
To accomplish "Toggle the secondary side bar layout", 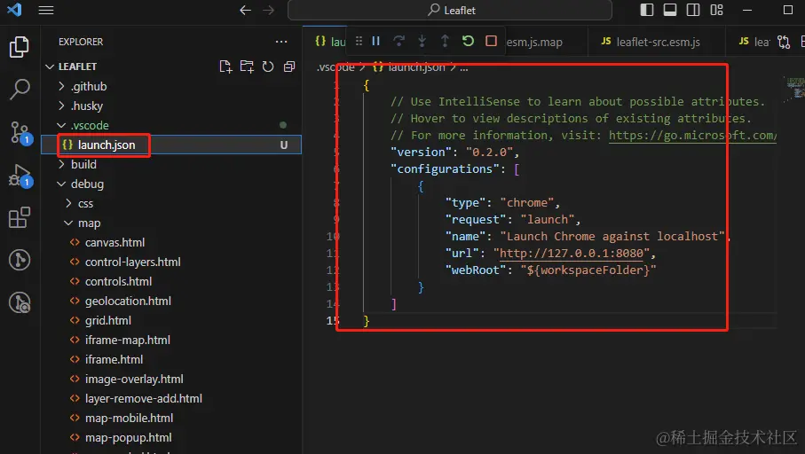I will pyautogui.click(x=693, y=10).
